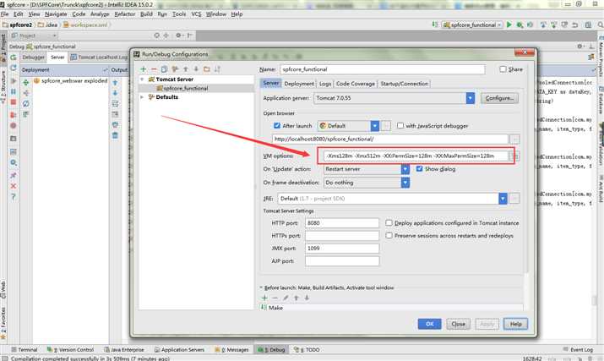Click the Name input field

[x=382, y=69]
